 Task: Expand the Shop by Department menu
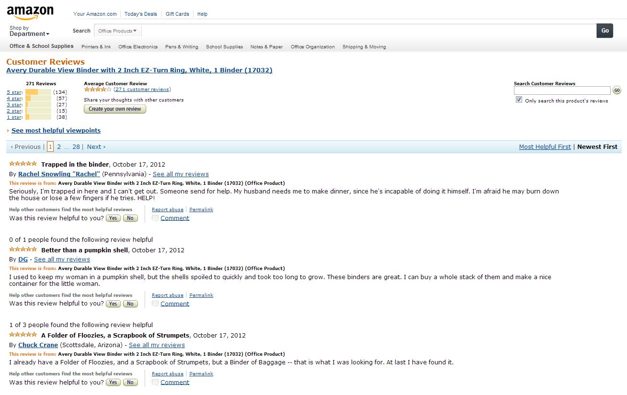tap(29, 31)
